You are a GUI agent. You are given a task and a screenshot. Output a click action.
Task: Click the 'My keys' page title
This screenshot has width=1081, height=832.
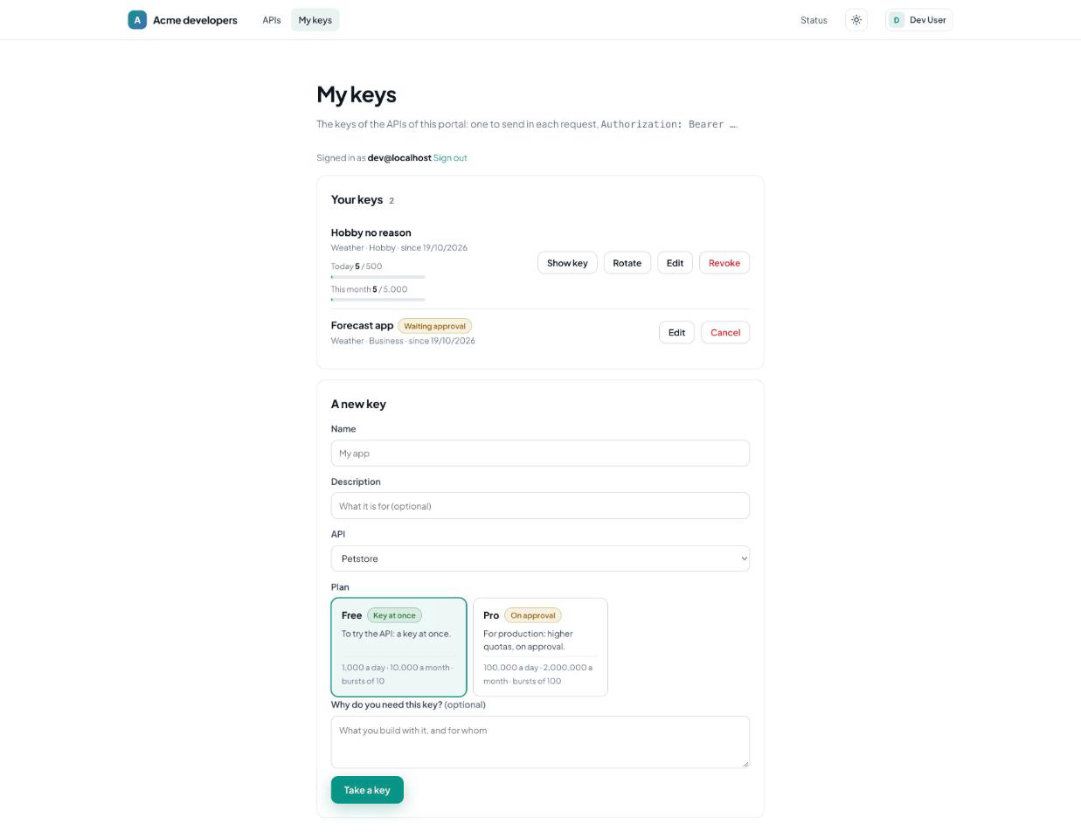tap(357, 94)
